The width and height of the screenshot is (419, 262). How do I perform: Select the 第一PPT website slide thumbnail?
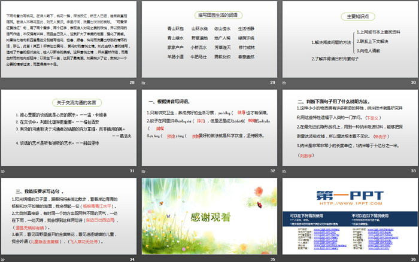pos(350,216)
